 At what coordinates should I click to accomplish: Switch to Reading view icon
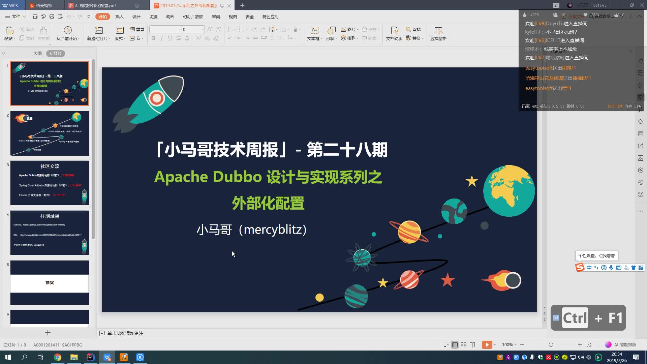pos(472,345)
